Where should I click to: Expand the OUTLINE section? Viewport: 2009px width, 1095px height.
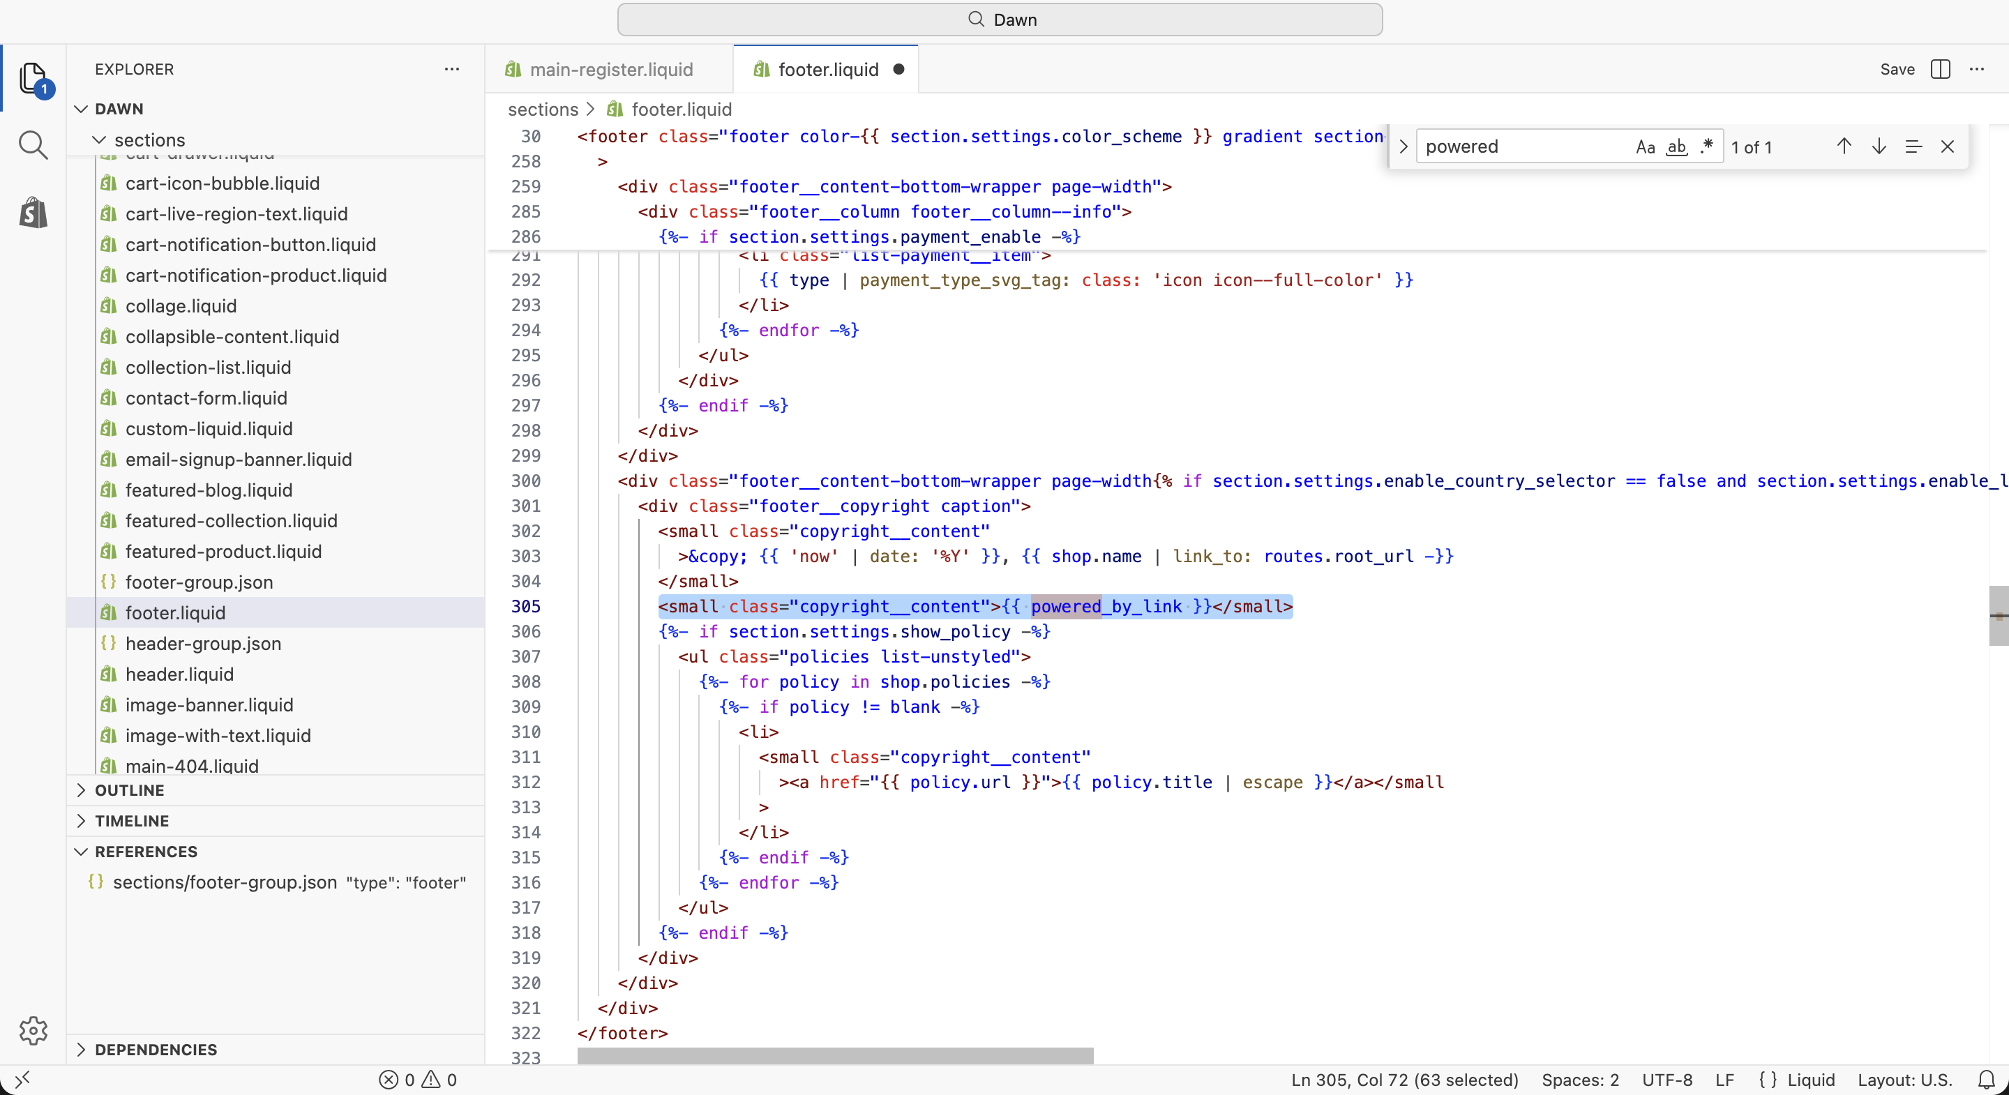coord(128,790)
